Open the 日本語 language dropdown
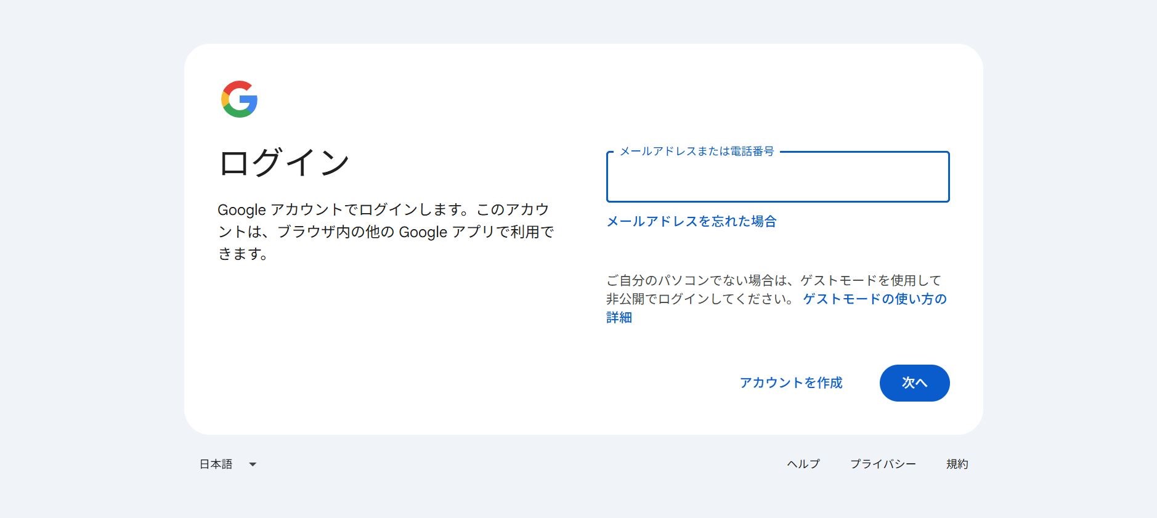 click(227, 464)
